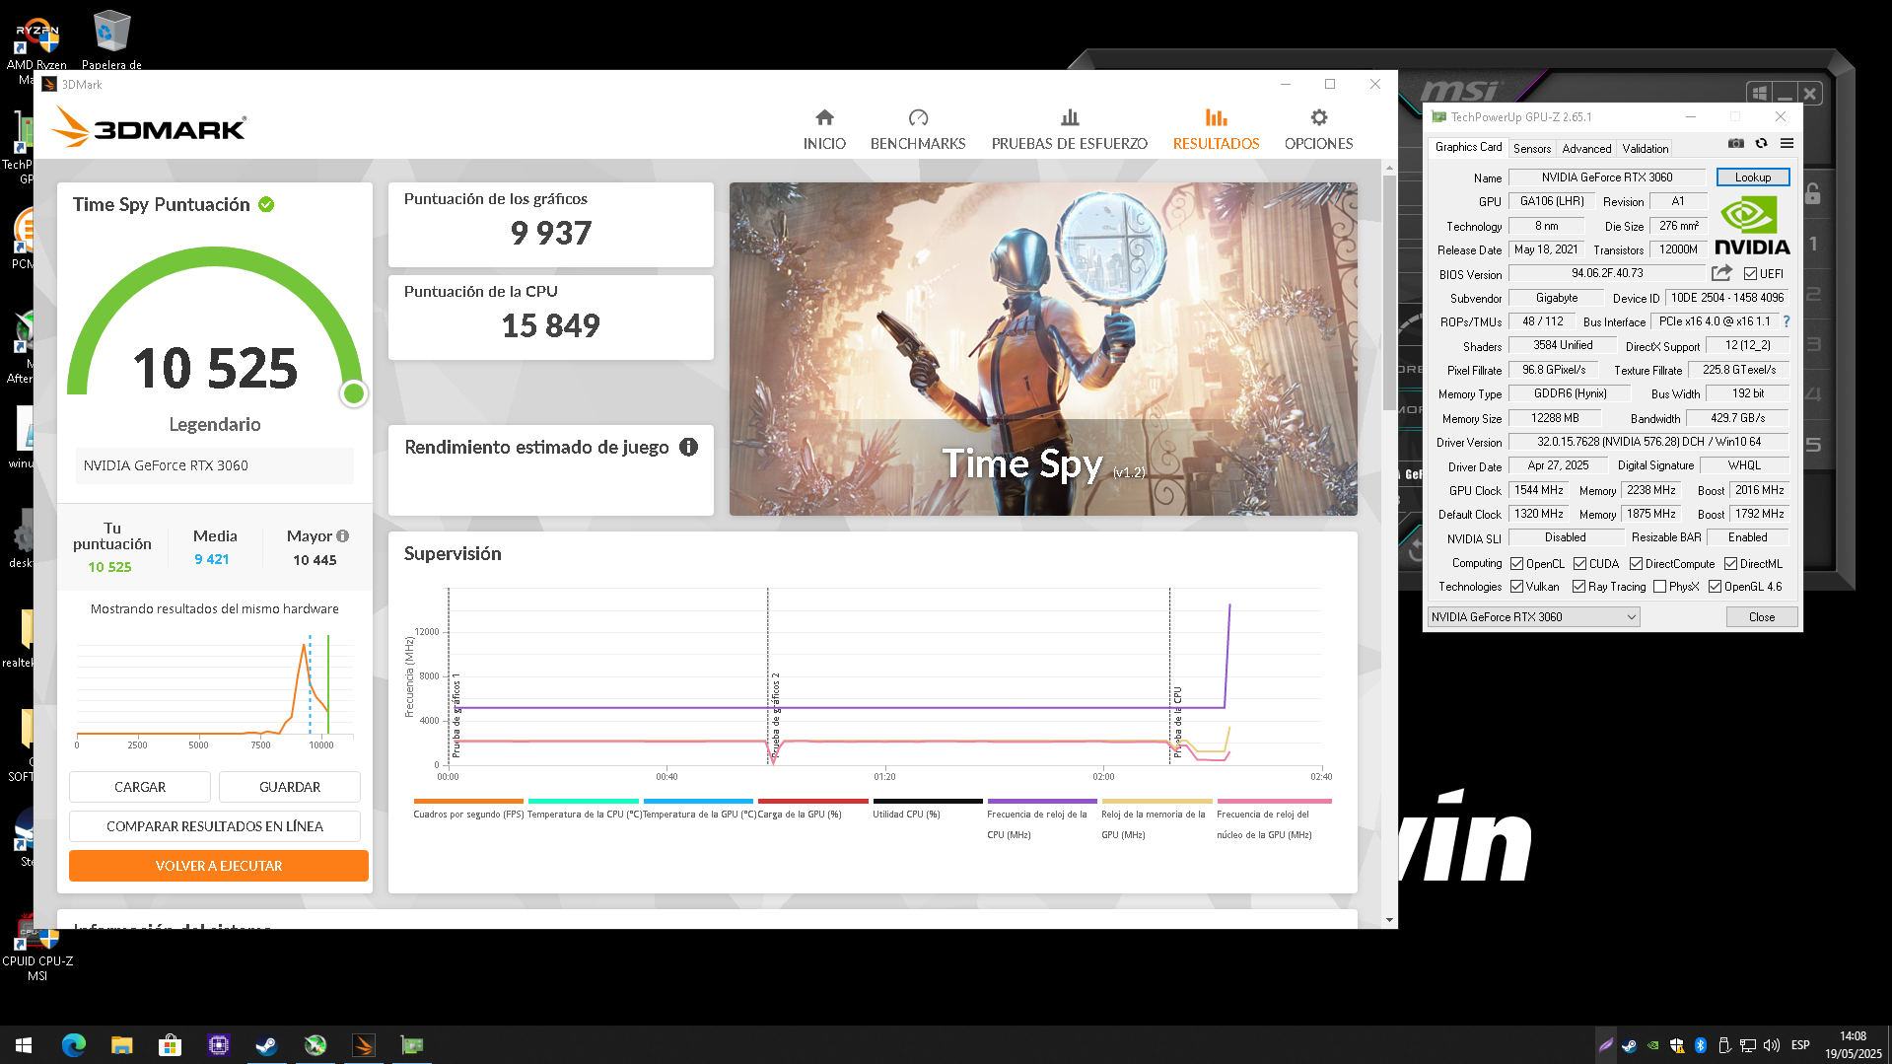
Task: Switch to the Advanced tab in GPU-Z
Action: (x=1586, y=149)
